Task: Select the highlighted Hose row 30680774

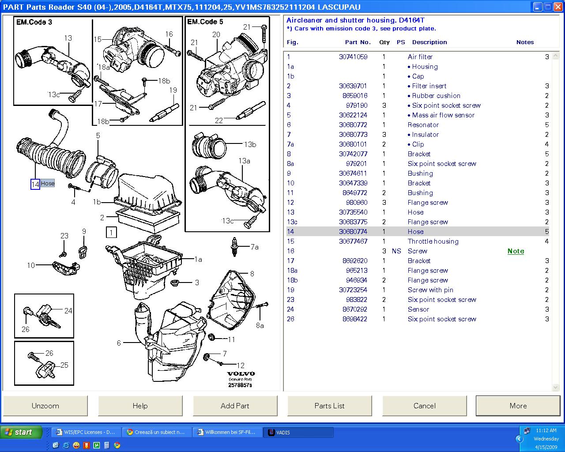Action: tap(418, 232)
